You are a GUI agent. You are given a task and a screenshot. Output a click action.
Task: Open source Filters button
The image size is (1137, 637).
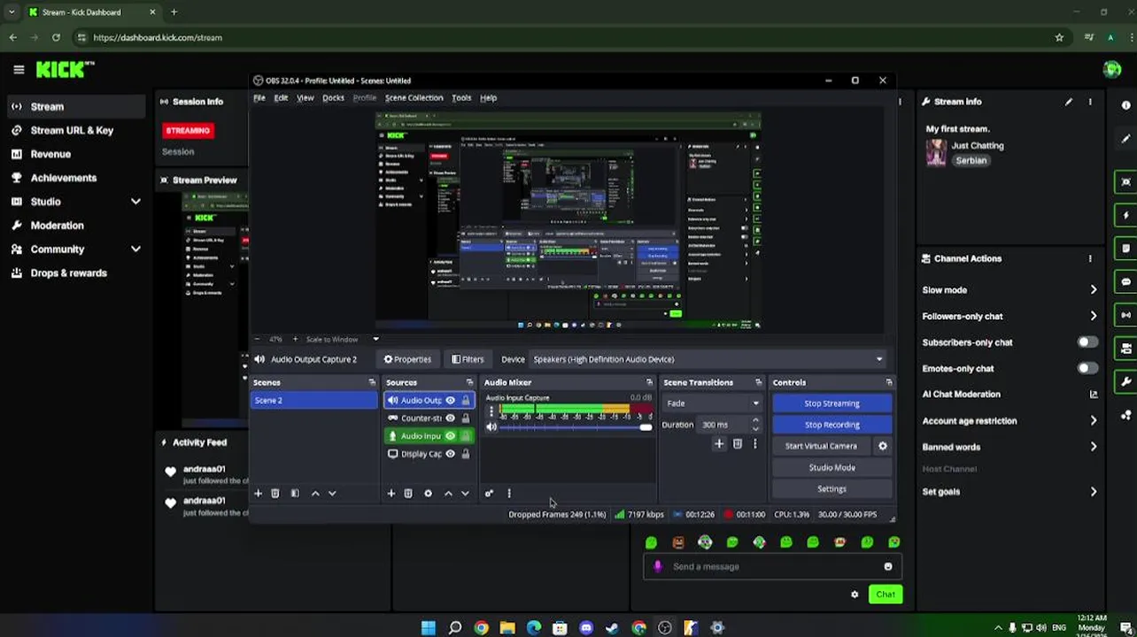468,359
